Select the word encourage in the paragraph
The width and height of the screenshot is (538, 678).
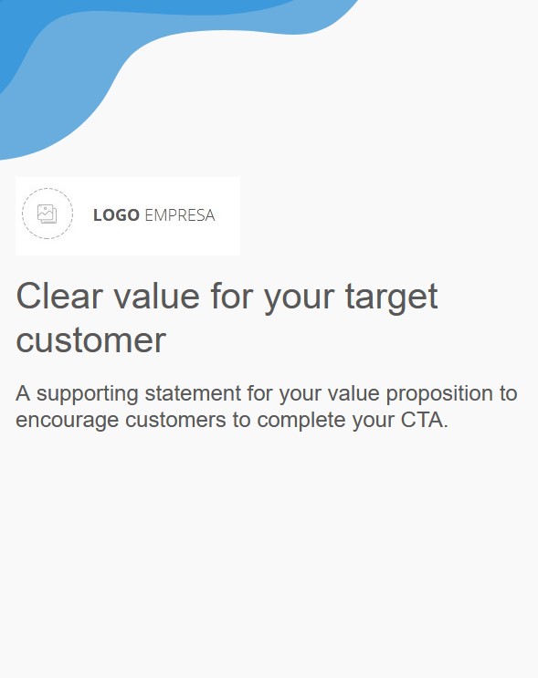[67, 422]
